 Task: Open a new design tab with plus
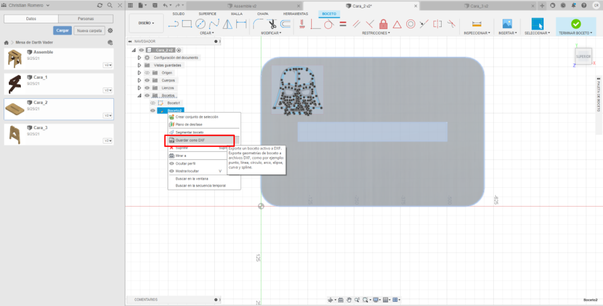(542, 6)
